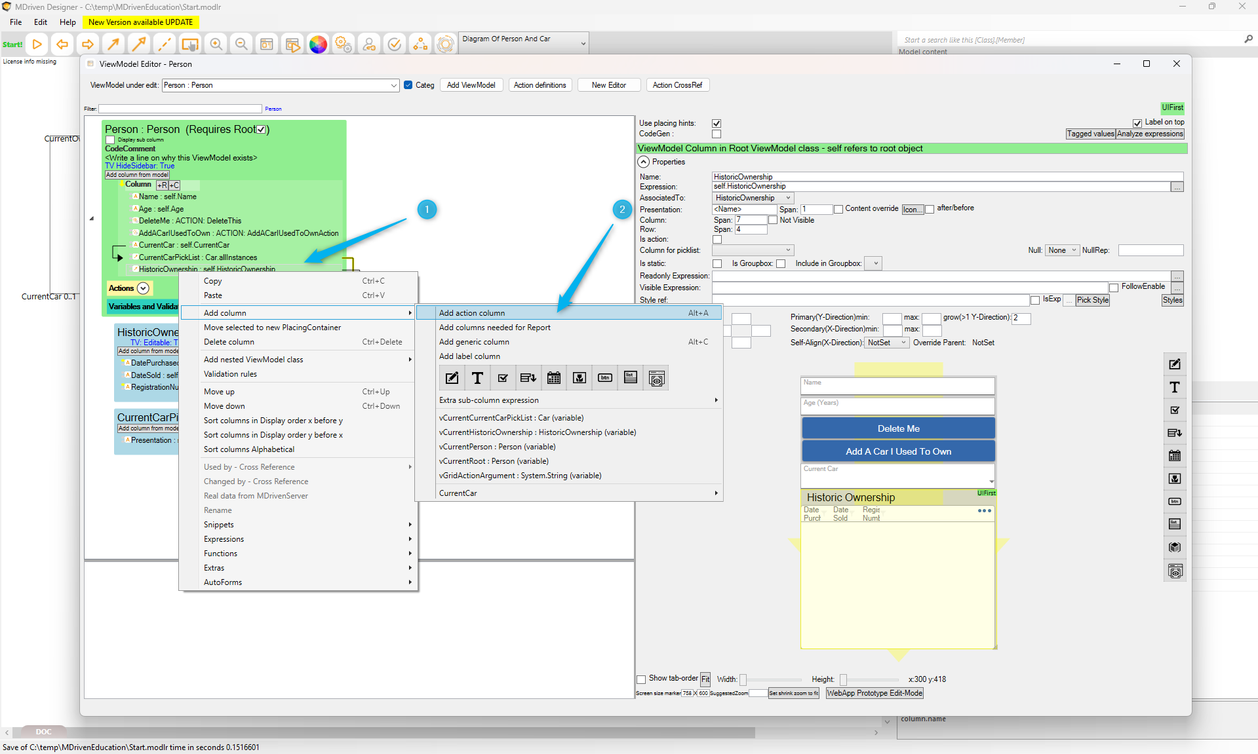Click the calendar icon in the submenu
This screenshot has width=1258, height=754.
554,378
